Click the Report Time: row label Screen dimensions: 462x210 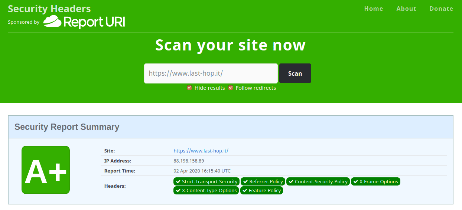coord(120,171)
